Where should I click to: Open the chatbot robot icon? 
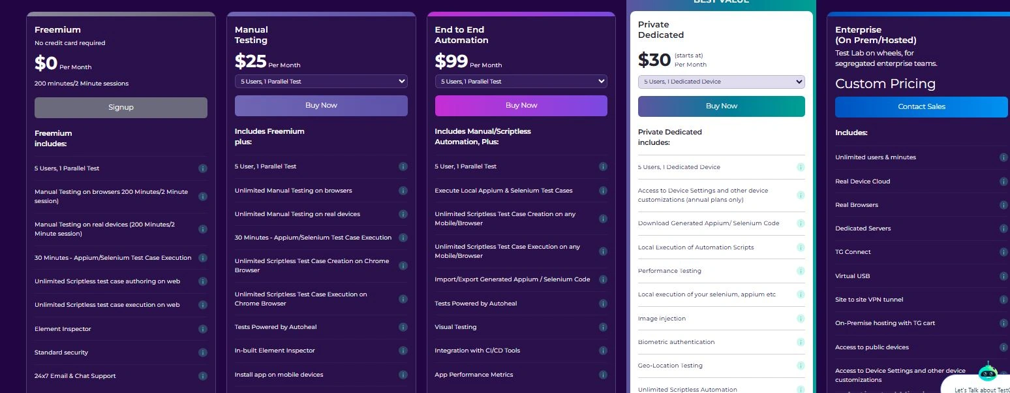[988, 372]
